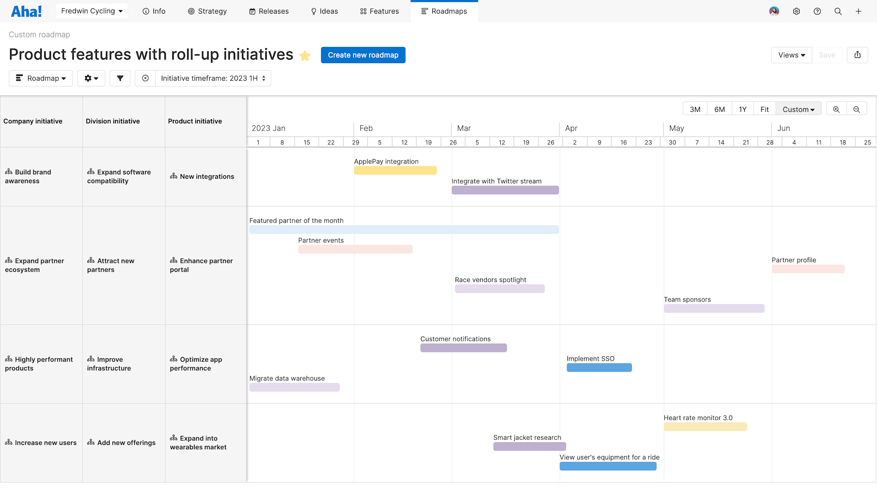Click the Custom roadmap breadcrumb link
Screen dimensions: 877x493
(39, 34)
